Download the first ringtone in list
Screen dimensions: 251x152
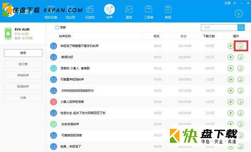pos(241,46)
